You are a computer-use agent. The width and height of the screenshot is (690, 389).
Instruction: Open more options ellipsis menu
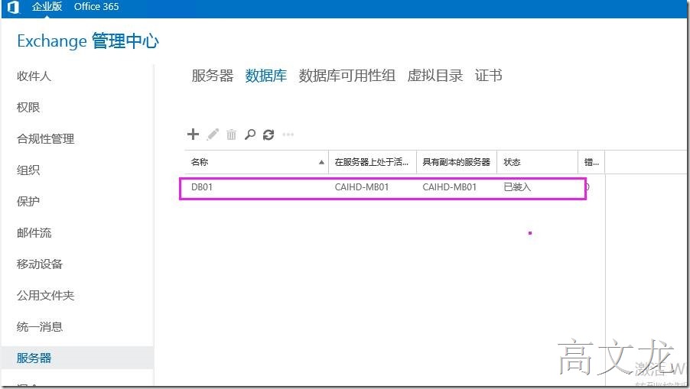(x=288, y=135)
